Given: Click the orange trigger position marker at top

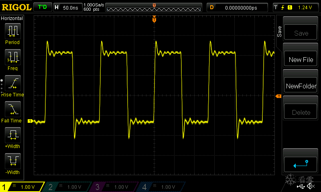Looking at the screenshot, I should [154, 19].
